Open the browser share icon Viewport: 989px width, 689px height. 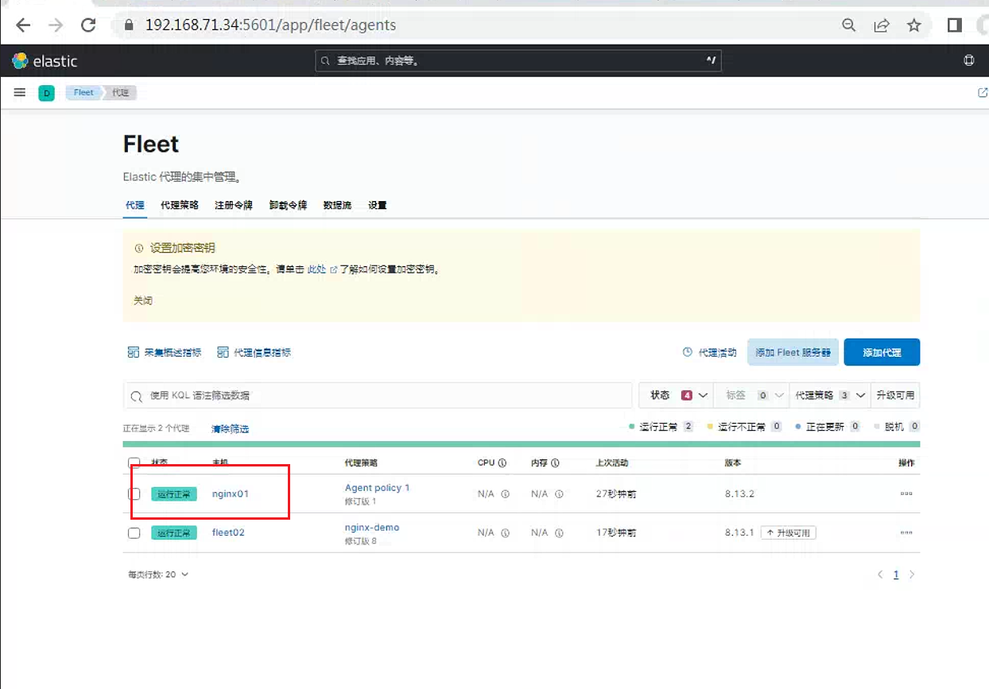pyautogui.click(x=882, y=25)
